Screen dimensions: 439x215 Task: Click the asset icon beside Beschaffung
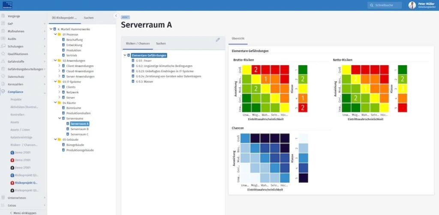click(63, 40)
